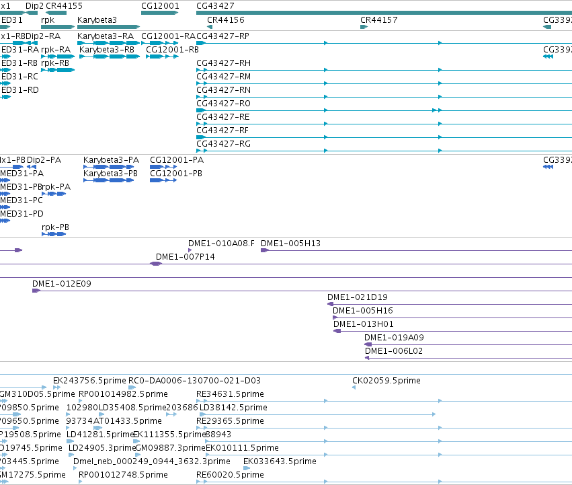Select EST LD35408.5prime
The width and height of the screenshot is (572, 485).
(101, 414)
